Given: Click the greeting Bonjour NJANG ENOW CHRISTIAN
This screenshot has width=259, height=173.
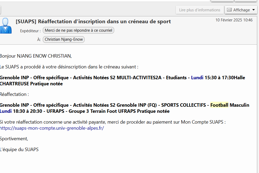Looking at the screenshot, I should 36,56.
